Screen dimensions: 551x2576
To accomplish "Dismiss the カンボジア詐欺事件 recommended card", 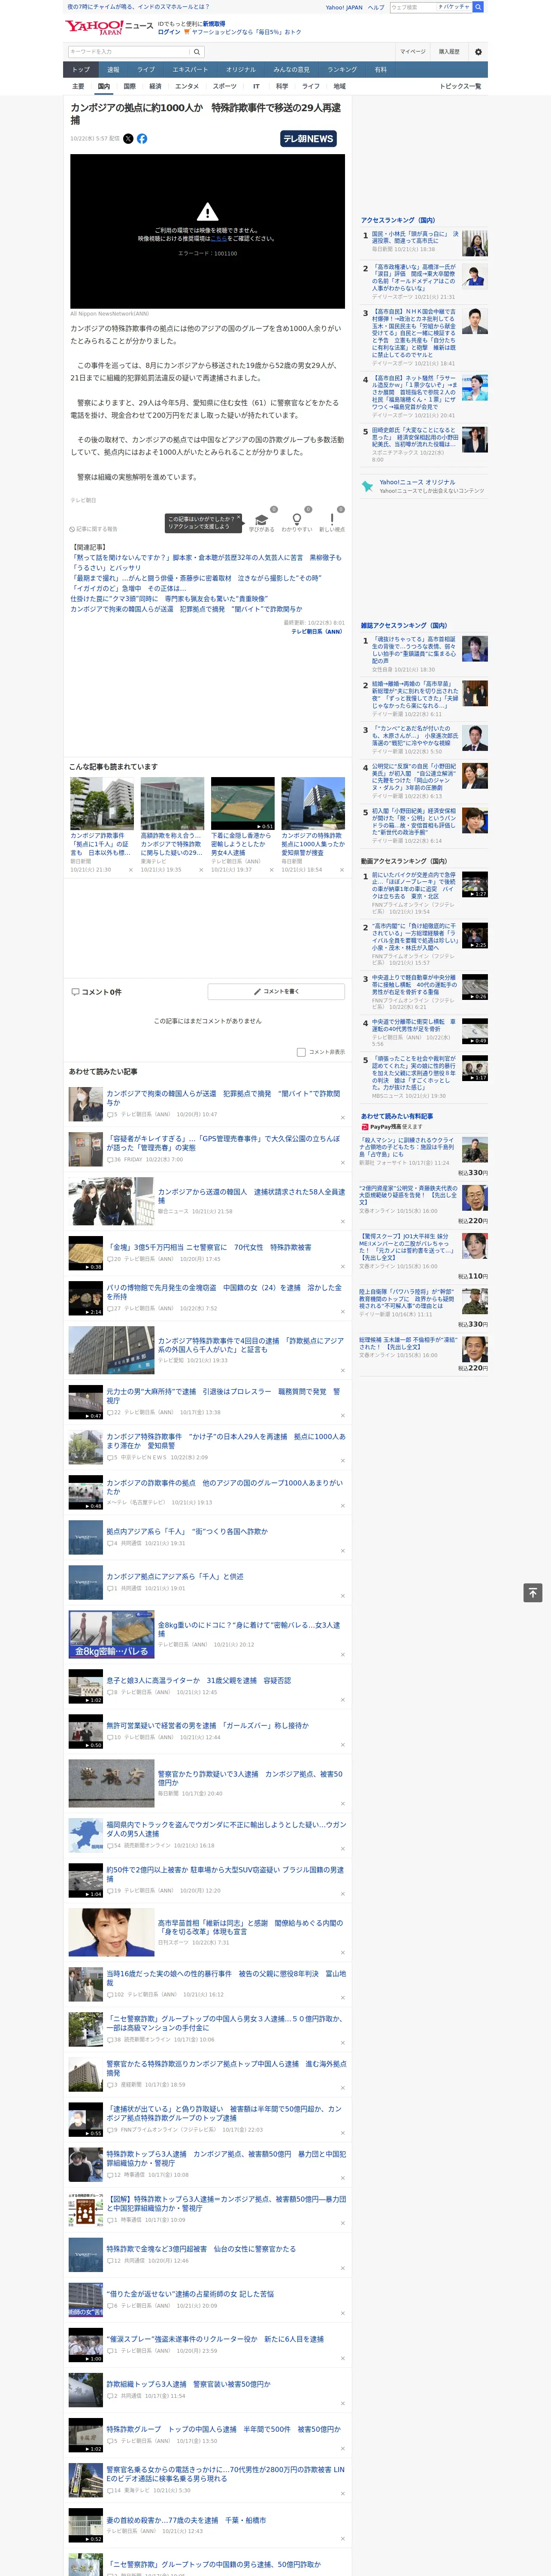I will (x=131, y=870).
